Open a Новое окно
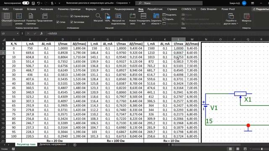The image size is (269, 151). pos(132,19)
